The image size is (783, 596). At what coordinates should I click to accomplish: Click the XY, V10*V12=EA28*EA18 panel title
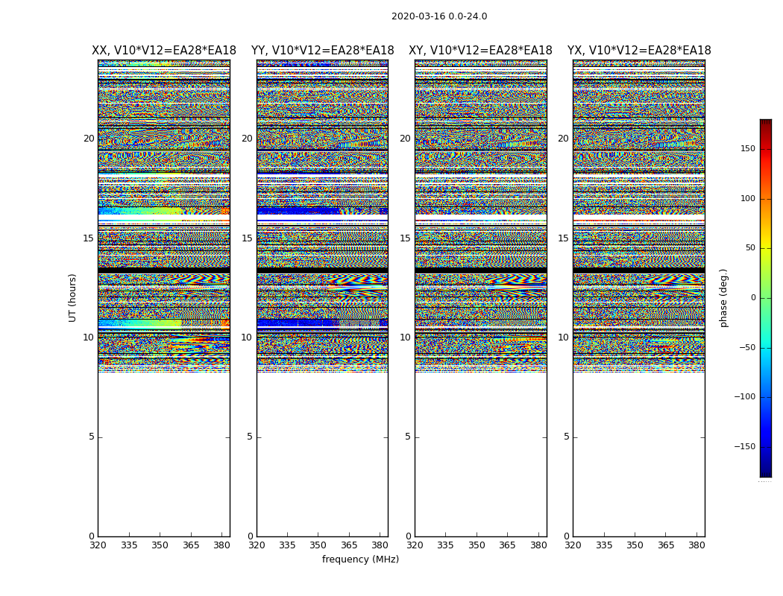(x=480, y=51)
